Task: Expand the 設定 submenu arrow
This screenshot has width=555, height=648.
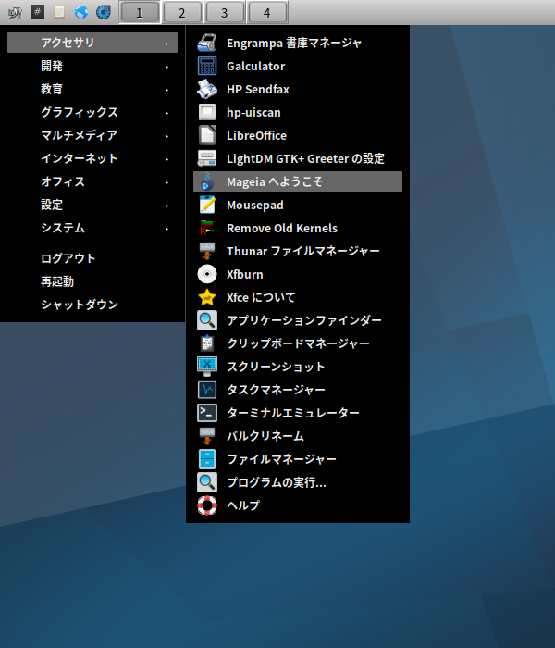Action: 166,206
